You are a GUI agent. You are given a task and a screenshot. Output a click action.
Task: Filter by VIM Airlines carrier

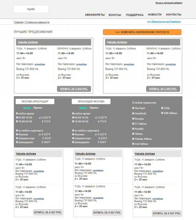[x=169, y=113]
